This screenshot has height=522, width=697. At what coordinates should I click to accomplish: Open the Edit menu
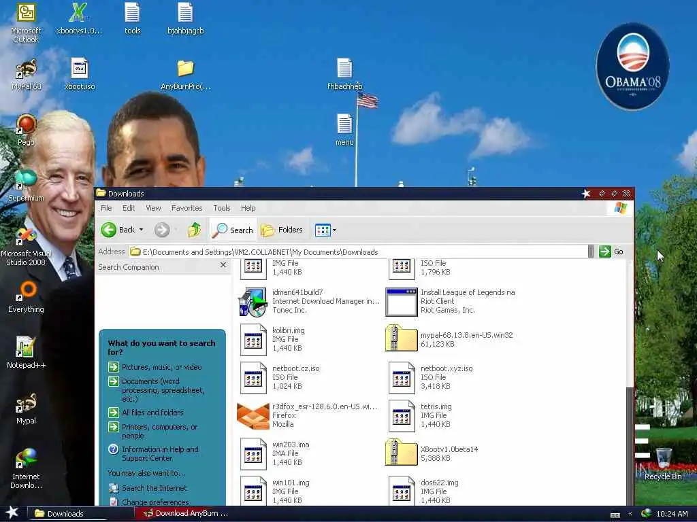(129, 208)
